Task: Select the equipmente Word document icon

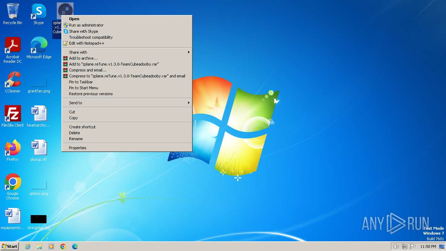Action: 13,219
